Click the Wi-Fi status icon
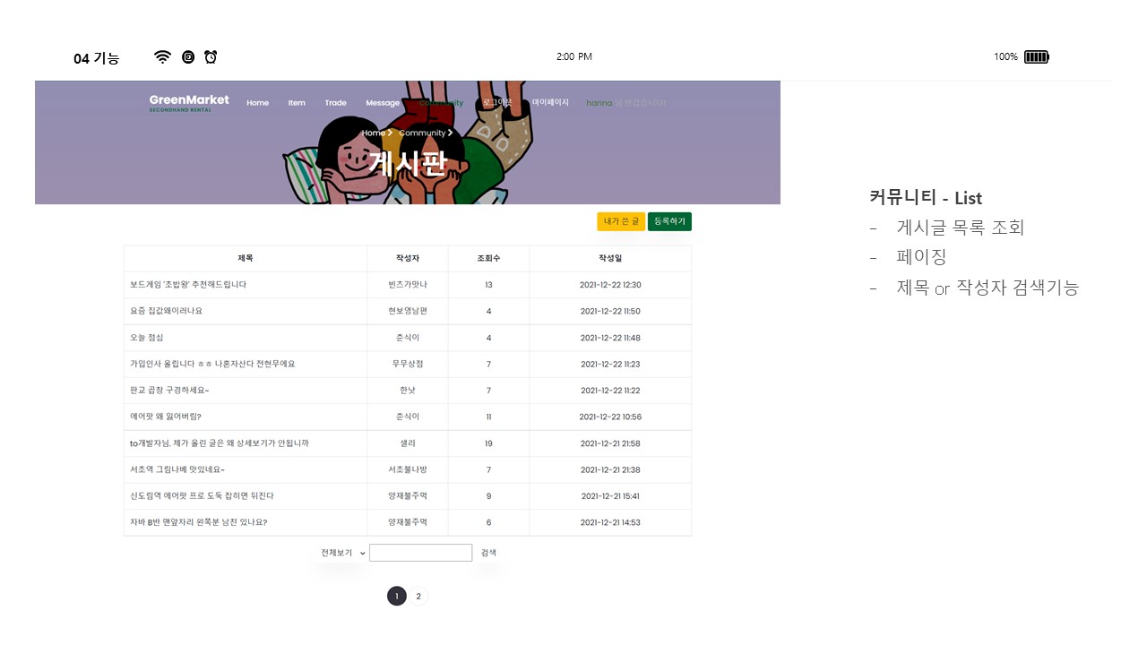This screenshot has height=645, width=1147. coord(162,56)
